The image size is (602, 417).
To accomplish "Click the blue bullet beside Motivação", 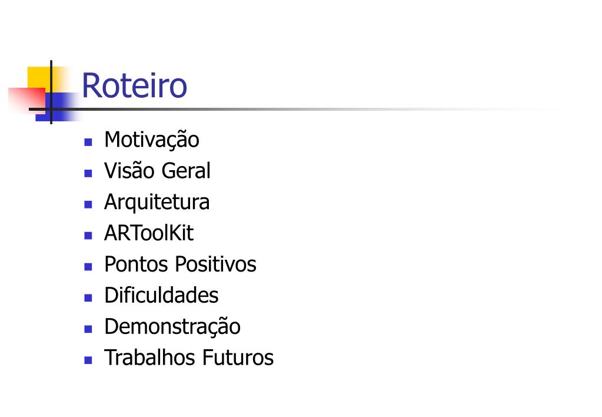I will pos(88,142).
